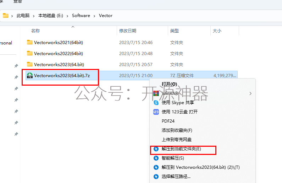Click icon beside 选择解压路径

pos(156,177)
